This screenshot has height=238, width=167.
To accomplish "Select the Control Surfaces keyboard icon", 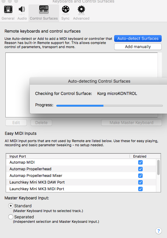I will (x=44, y=9).
